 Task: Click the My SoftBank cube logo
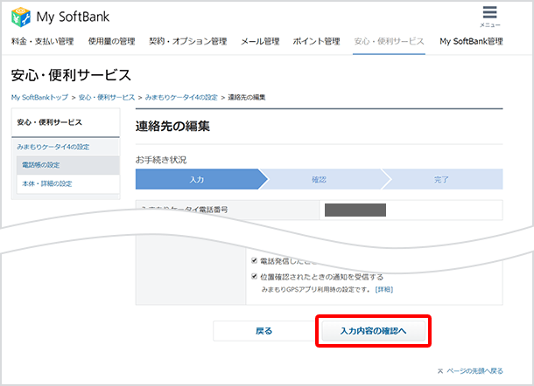[21, 17]
